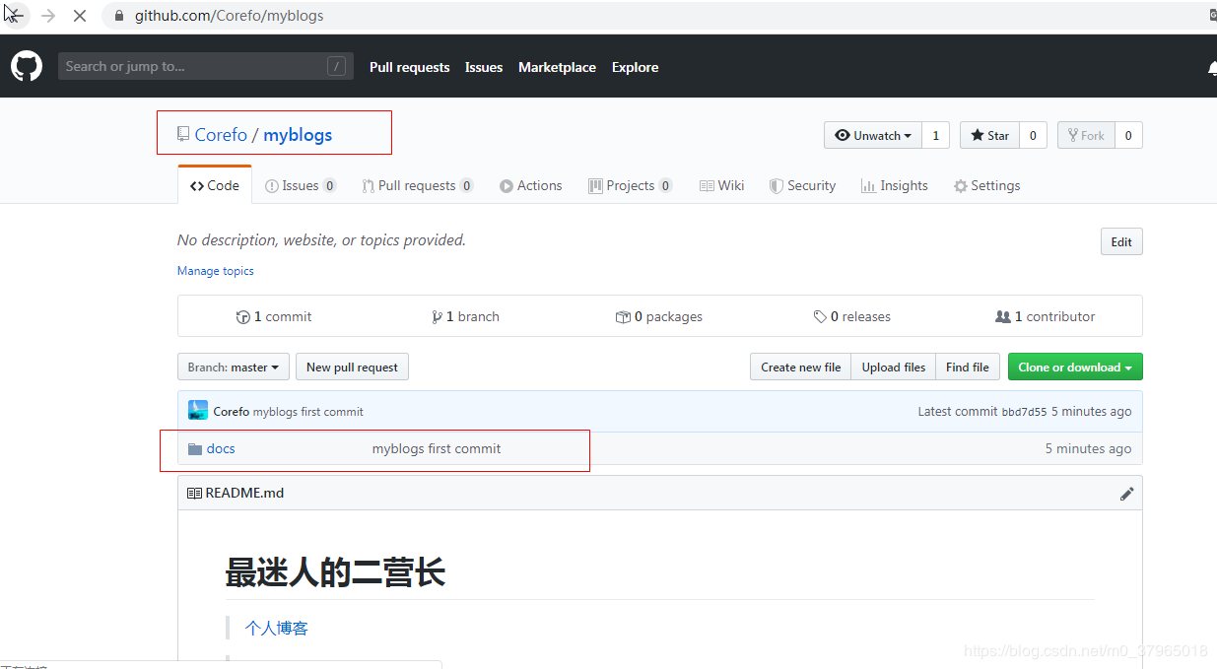Screen dimensions: 1217x669
Task: Open Marketplace in the top navigation
Action: point(557,67)
